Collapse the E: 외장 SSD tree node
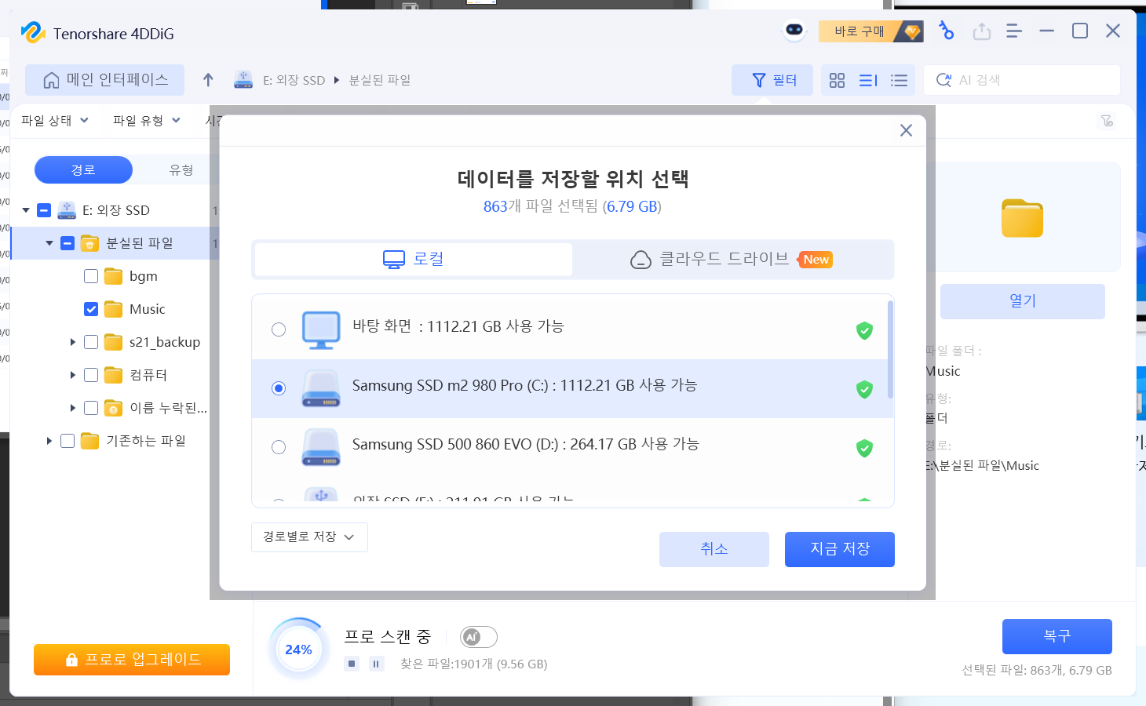 click(x=26, y=210)
